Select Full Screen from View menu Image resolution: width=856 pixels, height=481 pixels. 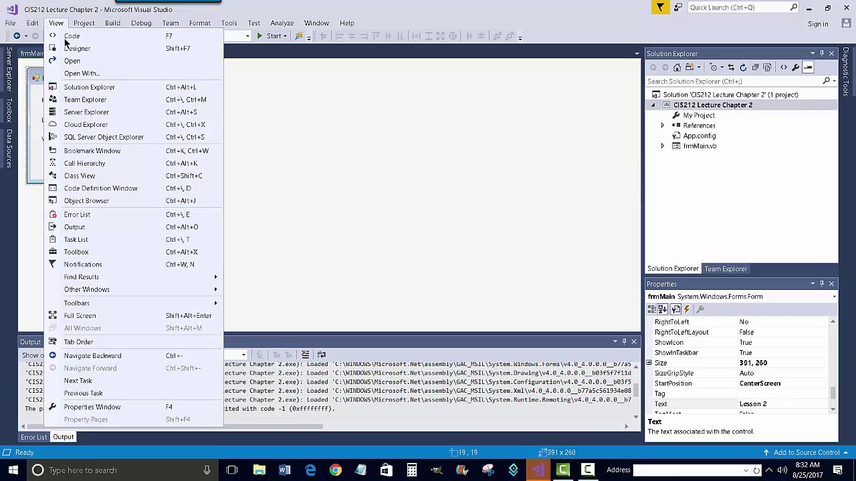[134, 316]
